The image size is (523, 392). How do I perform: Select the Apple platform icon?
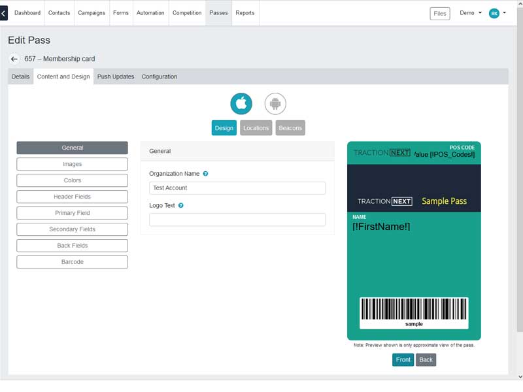pos(241,103)
